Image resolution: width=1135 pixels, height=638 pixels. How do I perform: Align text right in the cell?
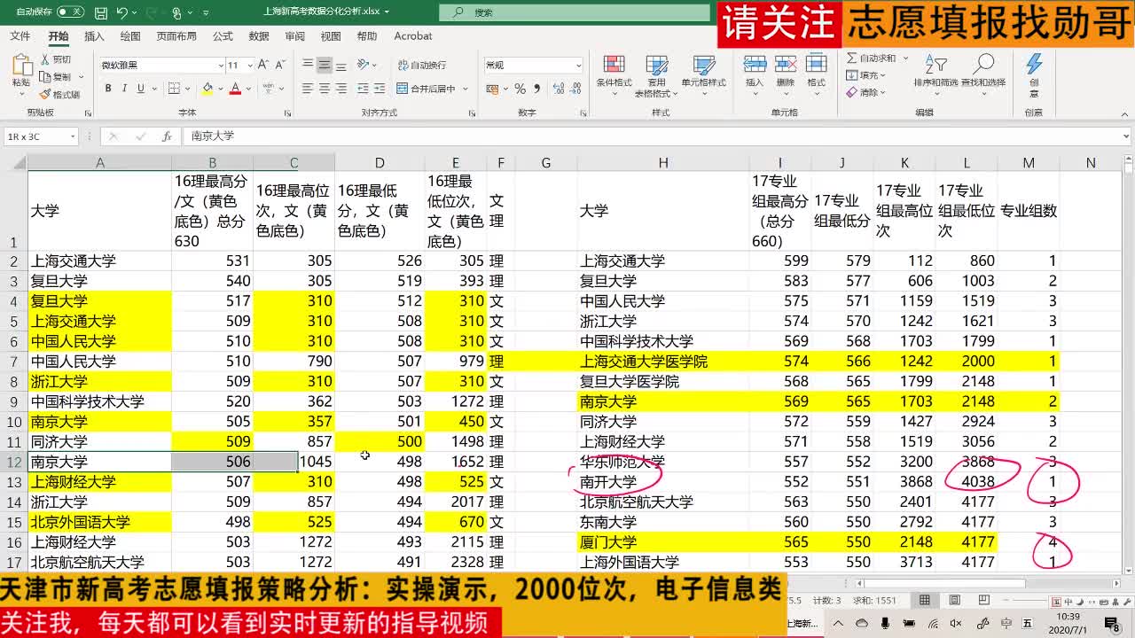click(341, 89)
